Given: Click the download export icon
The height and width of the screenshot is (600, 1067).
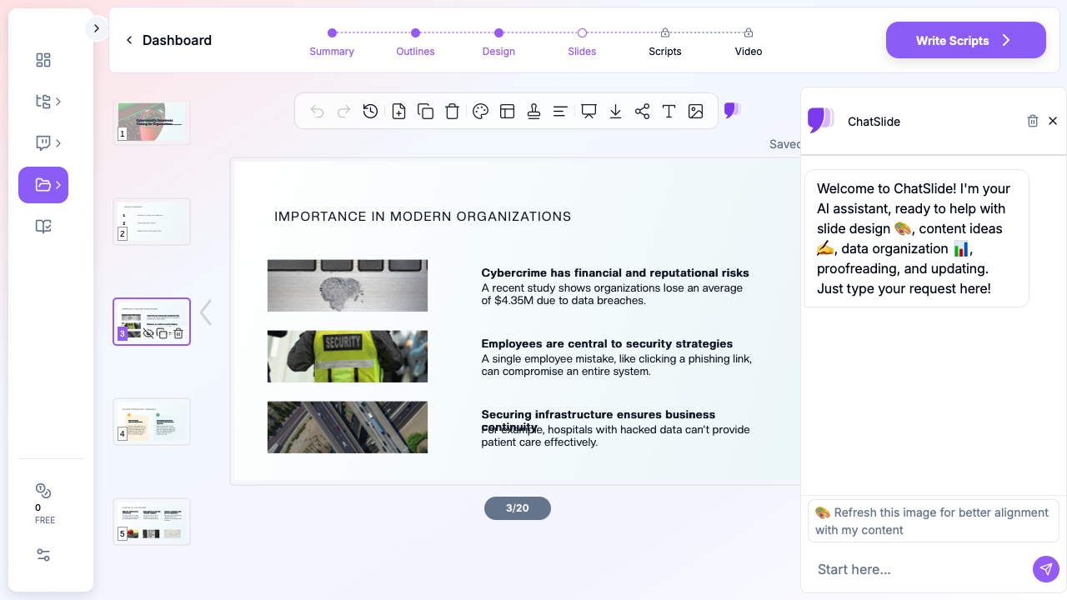Looking at the screenshot, I should click(x=615, y=112).
